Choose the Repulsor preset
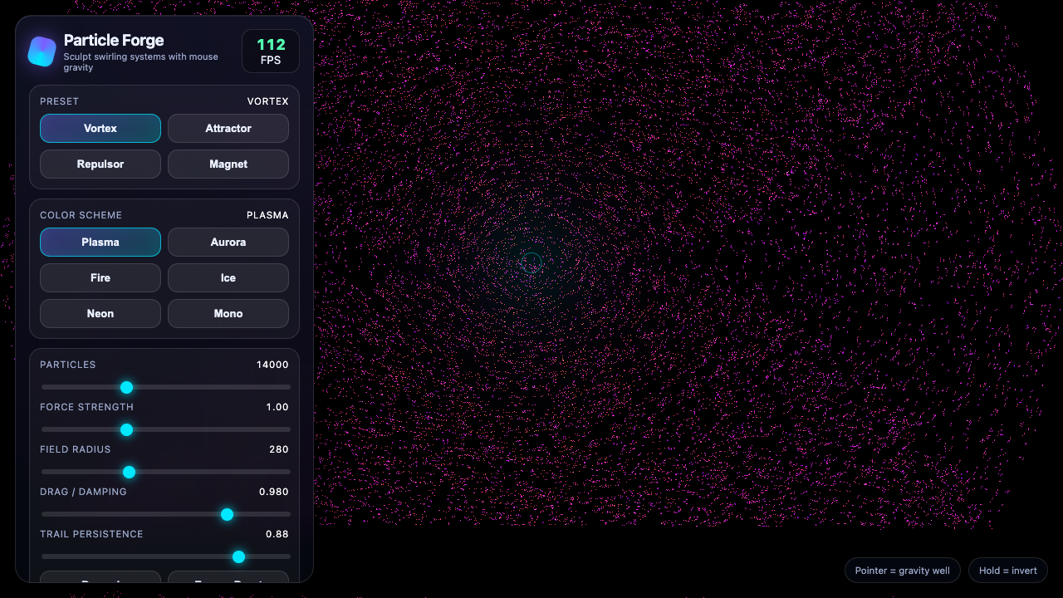1063x598 pixels. (100, 164)
